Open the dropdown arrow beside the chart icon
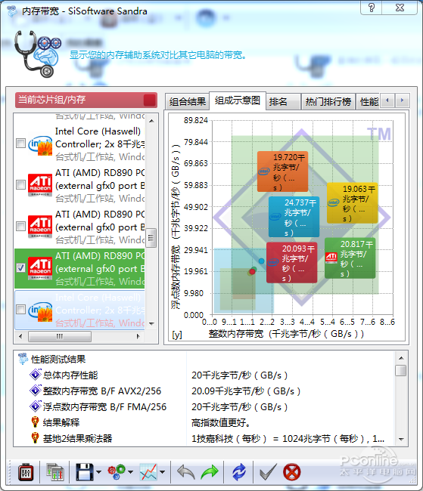The height and width of the screenshot is (491, 423). [163, 472]
